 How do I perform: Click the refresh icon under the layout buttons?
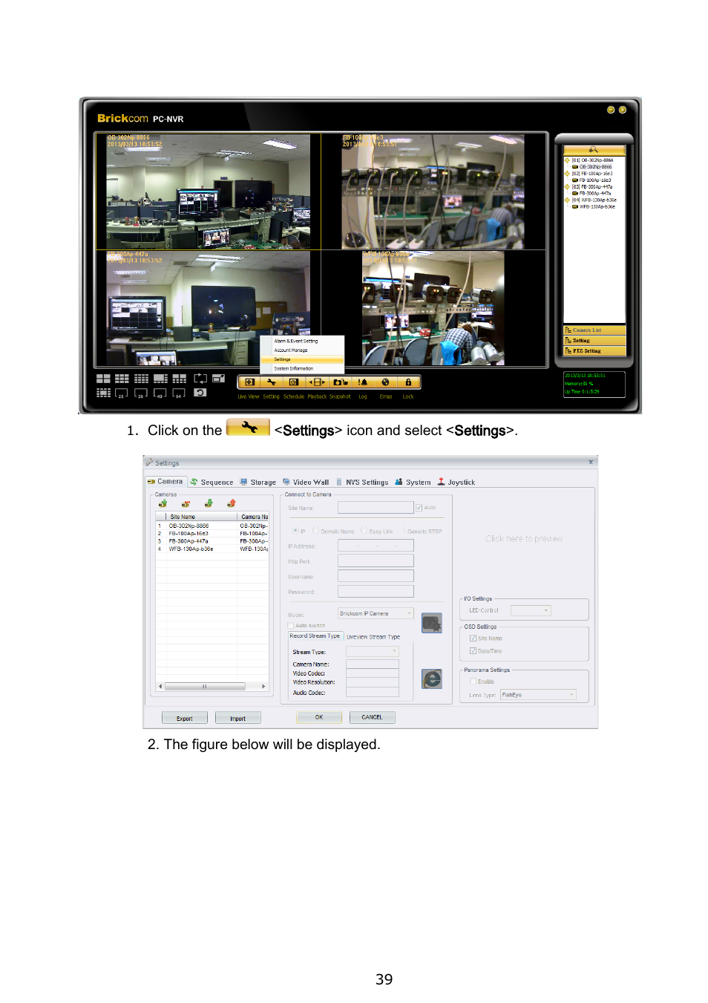point(200,393)
